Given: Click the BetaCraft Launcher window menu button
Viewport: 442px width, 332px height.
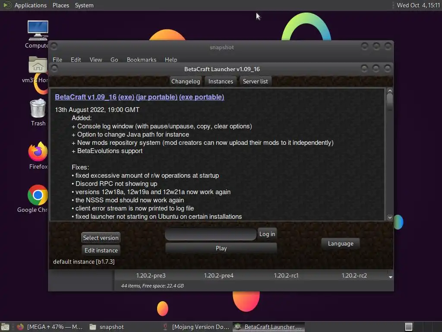Looking at the screenshot, I should click(55, 68).
